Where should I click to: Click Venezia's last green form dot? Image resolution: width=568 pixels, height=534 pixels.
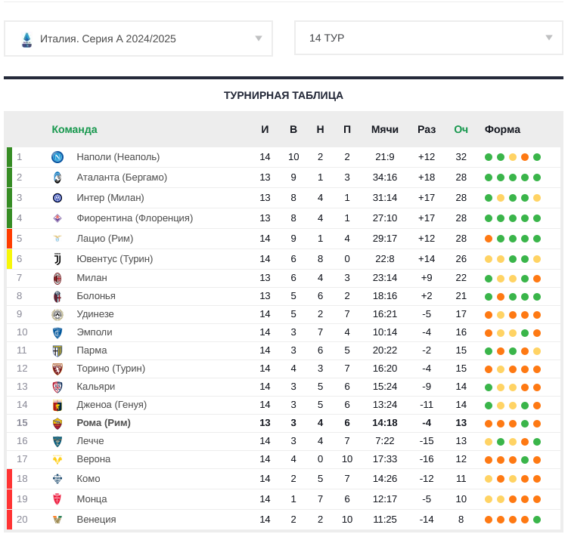pyautogui.click(x=537, y=520)
